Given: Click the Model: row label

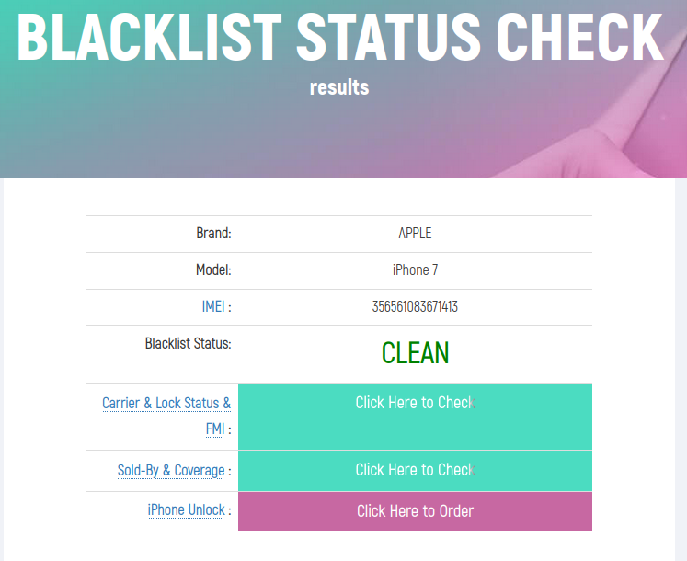Looking at the screenshot, I should [213, 270].
